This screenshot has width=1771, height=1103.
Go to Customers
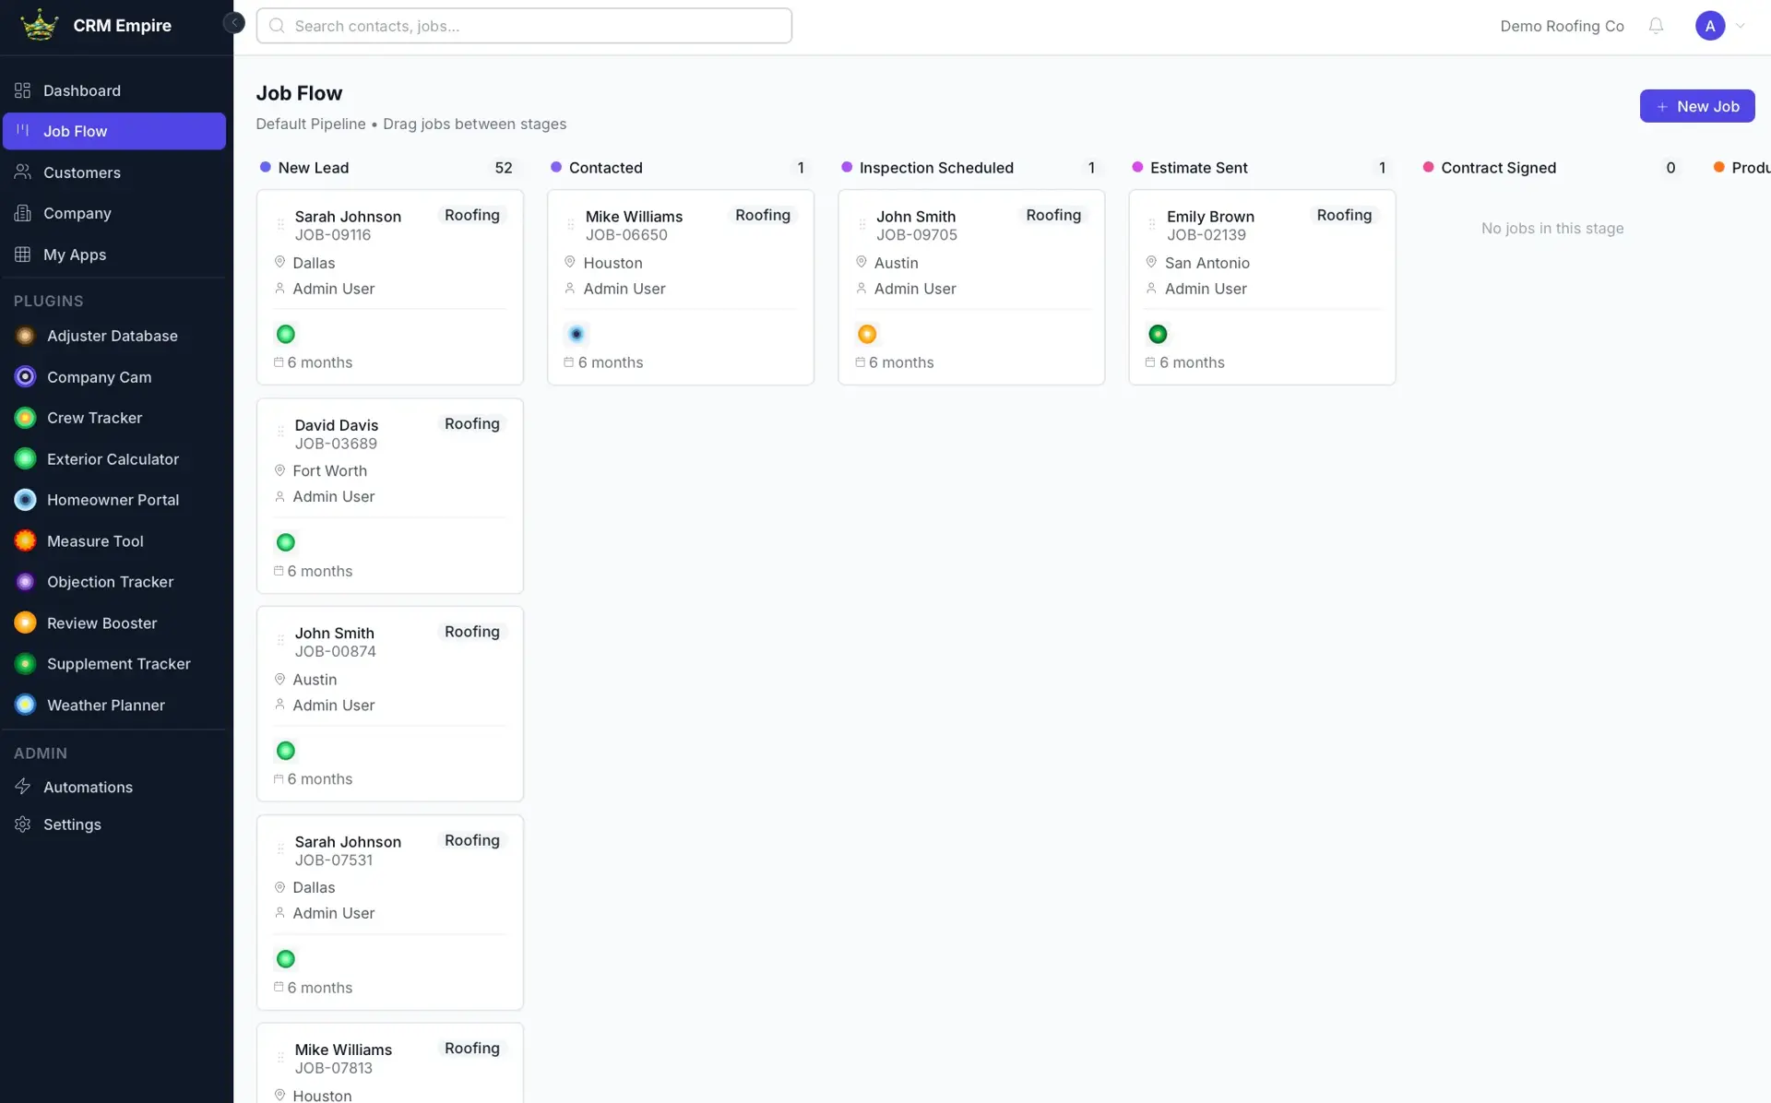pyautogui.click(x=114, y=172)
